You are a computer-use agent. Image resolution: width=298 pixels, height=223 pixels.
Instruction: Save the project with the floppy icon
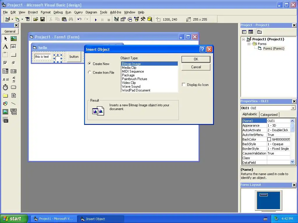pos(42,19)
